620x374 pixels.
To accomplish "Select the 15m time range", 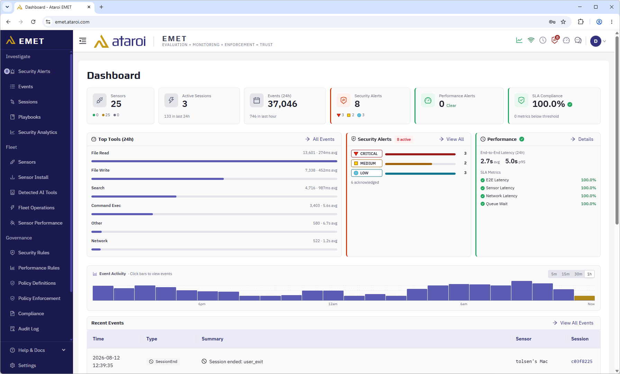I will coord(565,274).
